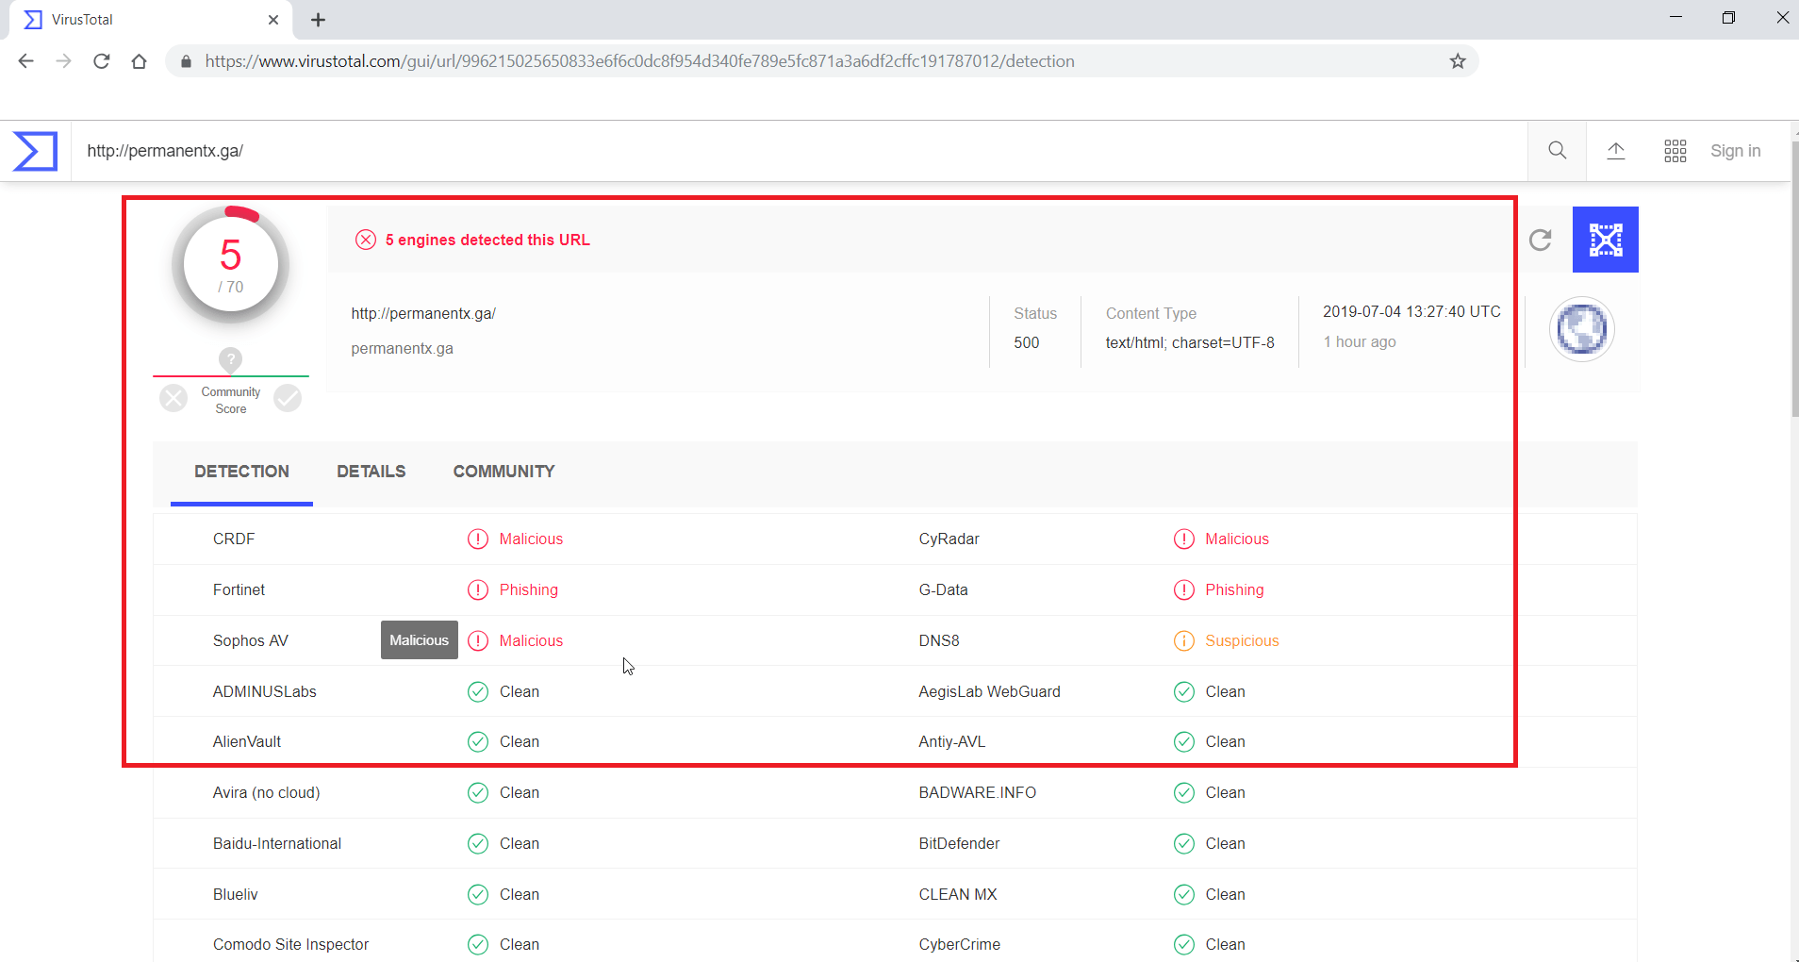The image size is (1799, 962).
Task: Click the search magnifier icon
Action: tap(1558, 151)
